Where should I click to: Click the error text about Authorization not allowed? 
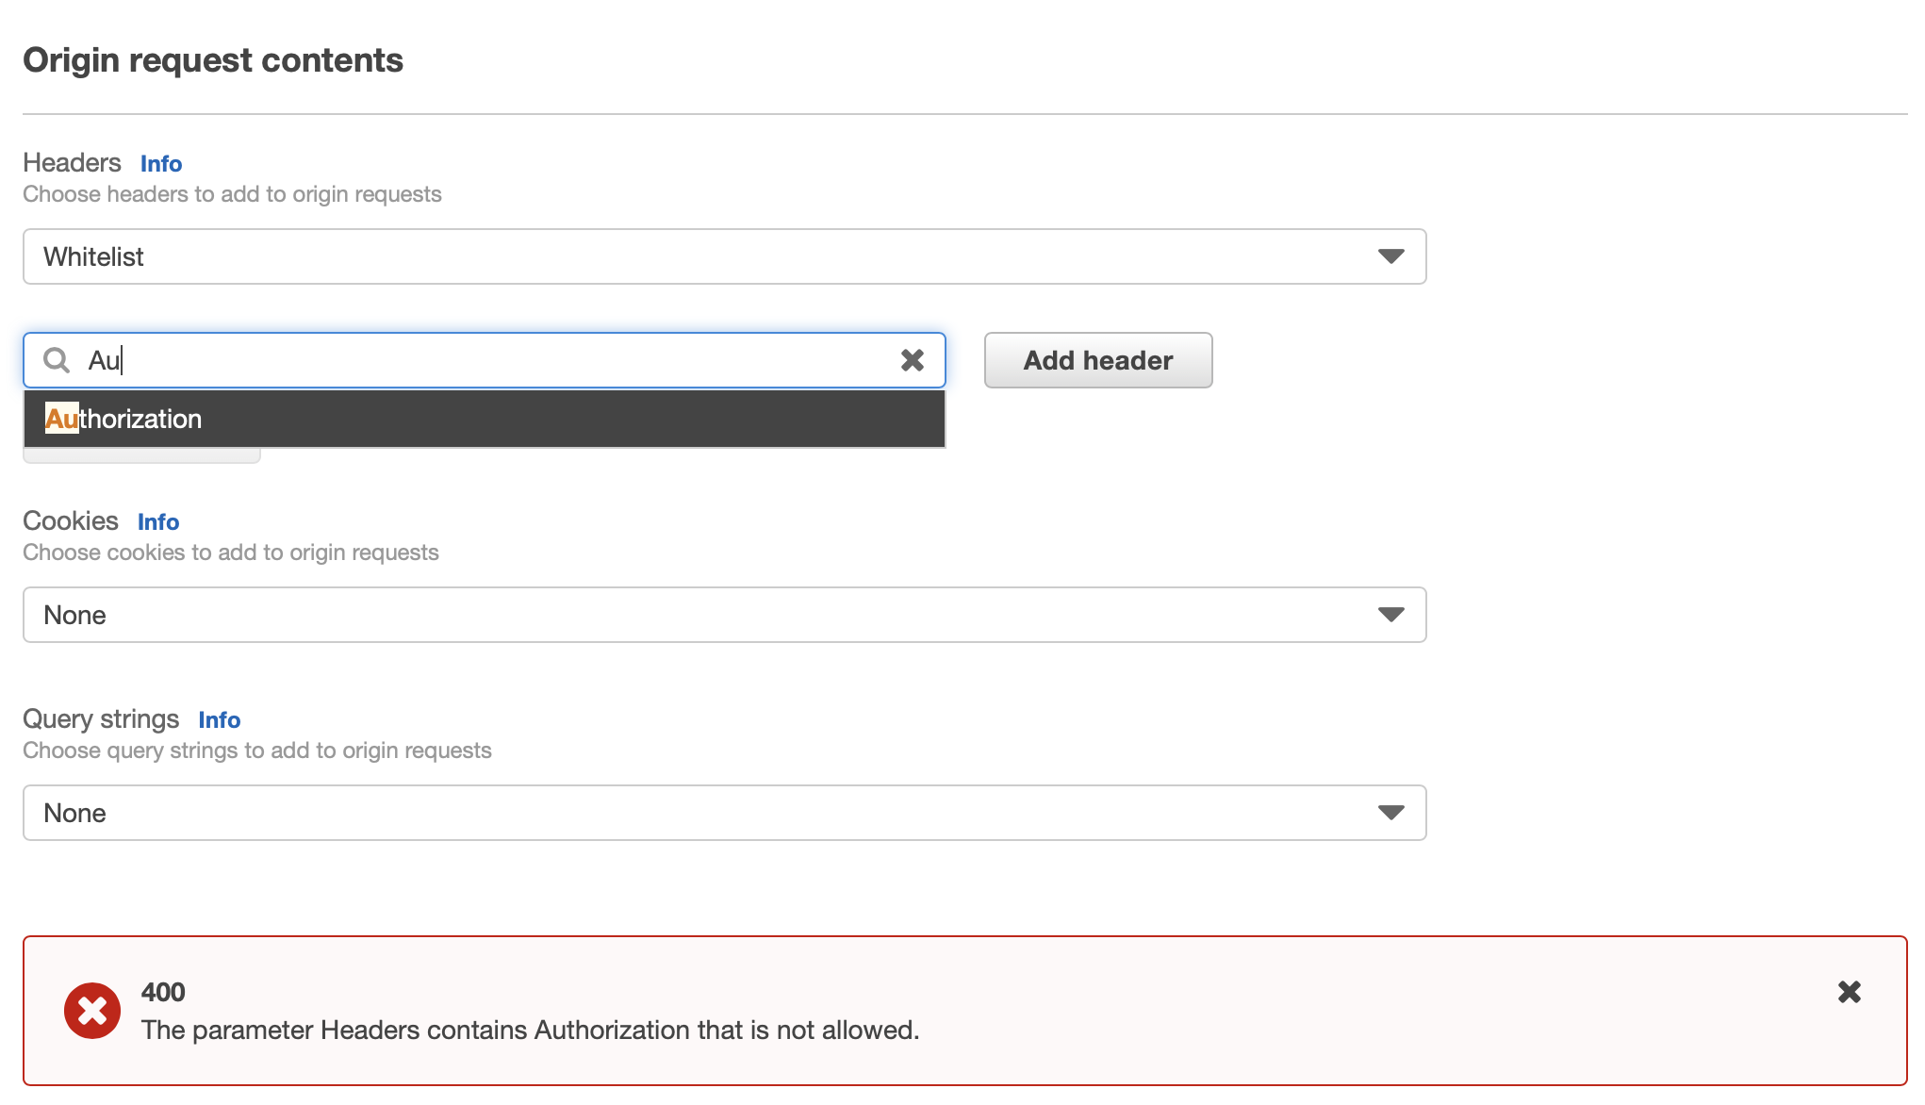coord(530,1030)
